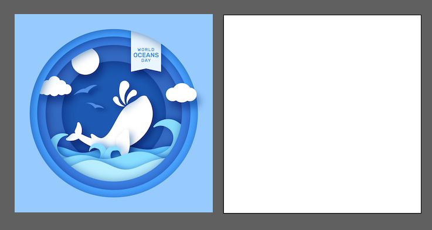Click the empty white artboard
This screenshot has height=230, width=432.
[322, 114]
